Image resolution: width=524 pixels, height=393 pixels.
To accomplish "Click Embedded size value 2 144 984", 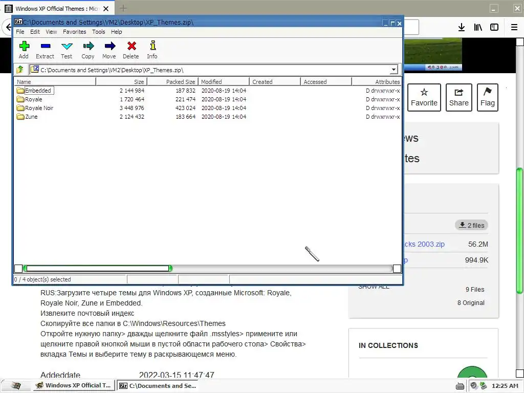I will point(132,91).
